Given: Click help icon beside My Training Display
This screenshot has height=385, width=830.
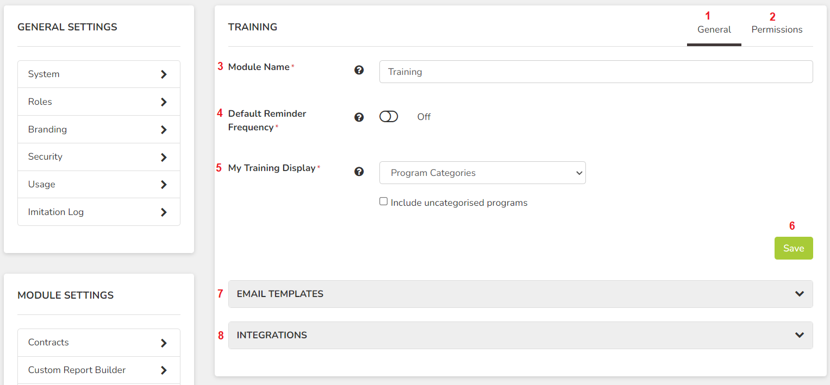Looking at the screenshot, I should (x=359, y=172).
